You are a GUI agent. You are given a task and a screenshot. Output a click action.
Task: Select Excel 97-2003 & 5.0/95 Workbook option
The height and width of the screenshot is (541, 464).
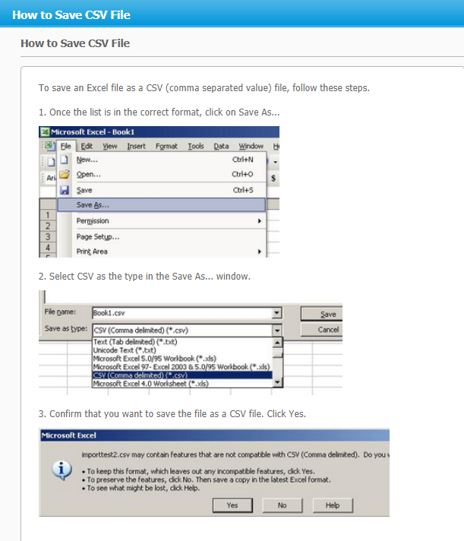183,367
